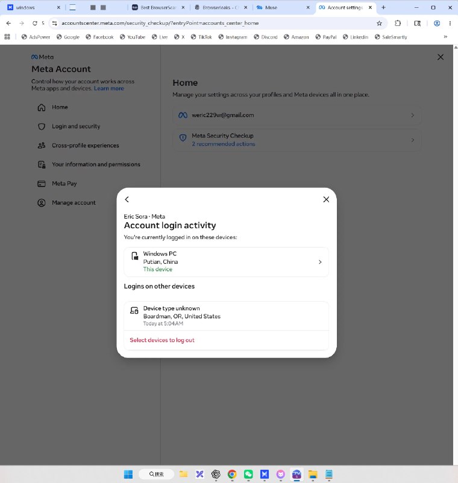Open the Notepad icon in the taskbar
The image size is (458, 483).
[329, 474]
